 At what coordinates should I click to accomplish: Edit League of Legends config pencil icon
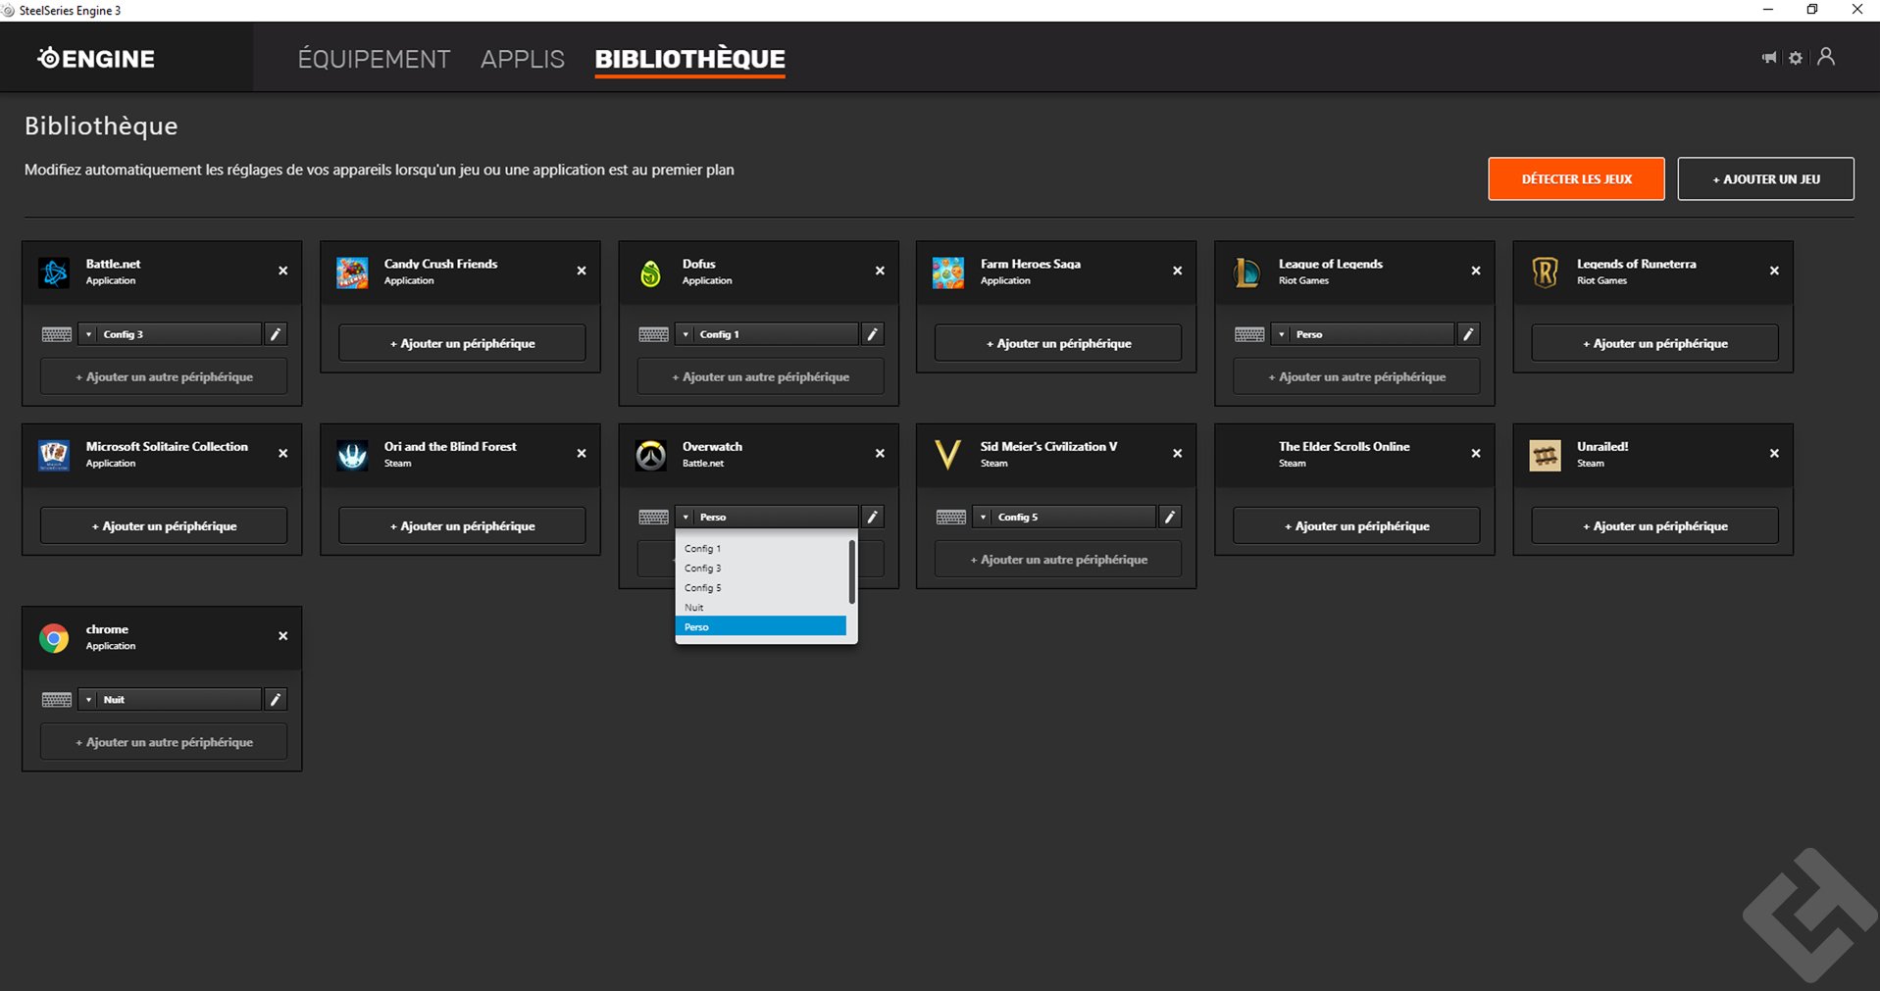pyautogui.click(x=1468, y=334)
